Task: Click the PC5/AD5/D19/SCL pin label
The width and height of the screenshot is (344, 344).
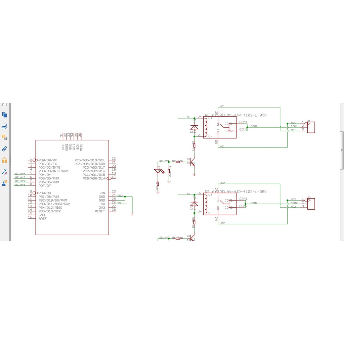Action: (x=90, y=160)
